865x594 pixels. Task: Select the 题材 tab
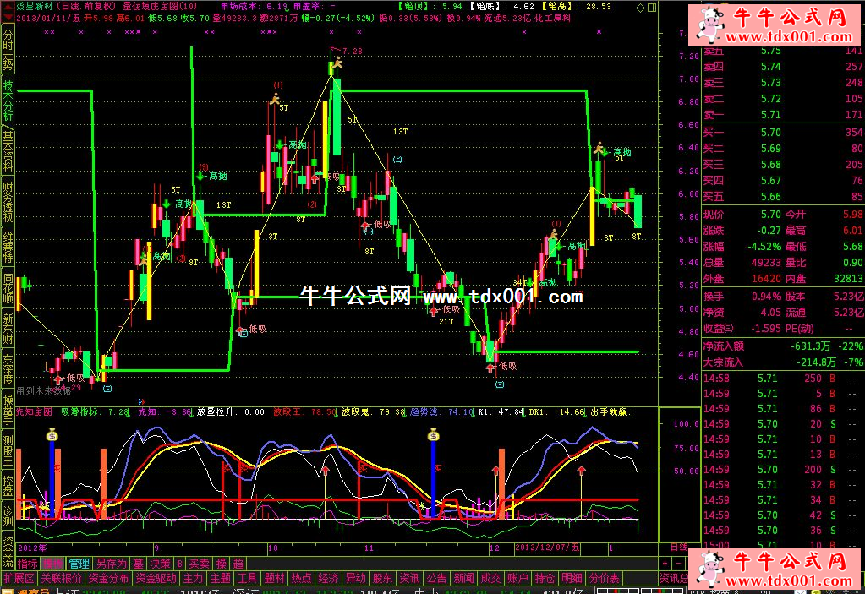(x=274, y=579)
